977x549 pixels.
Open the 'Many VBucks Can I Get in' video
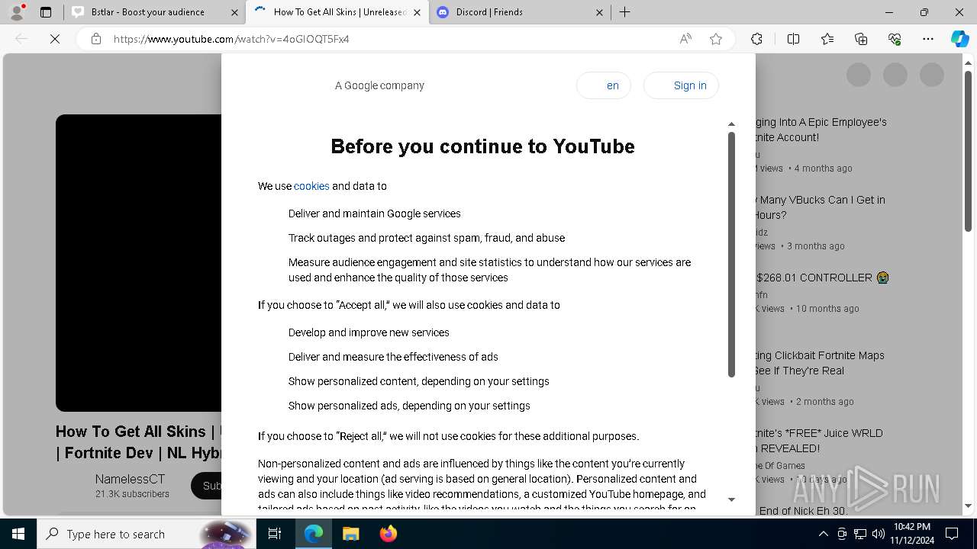click(821, 207)
